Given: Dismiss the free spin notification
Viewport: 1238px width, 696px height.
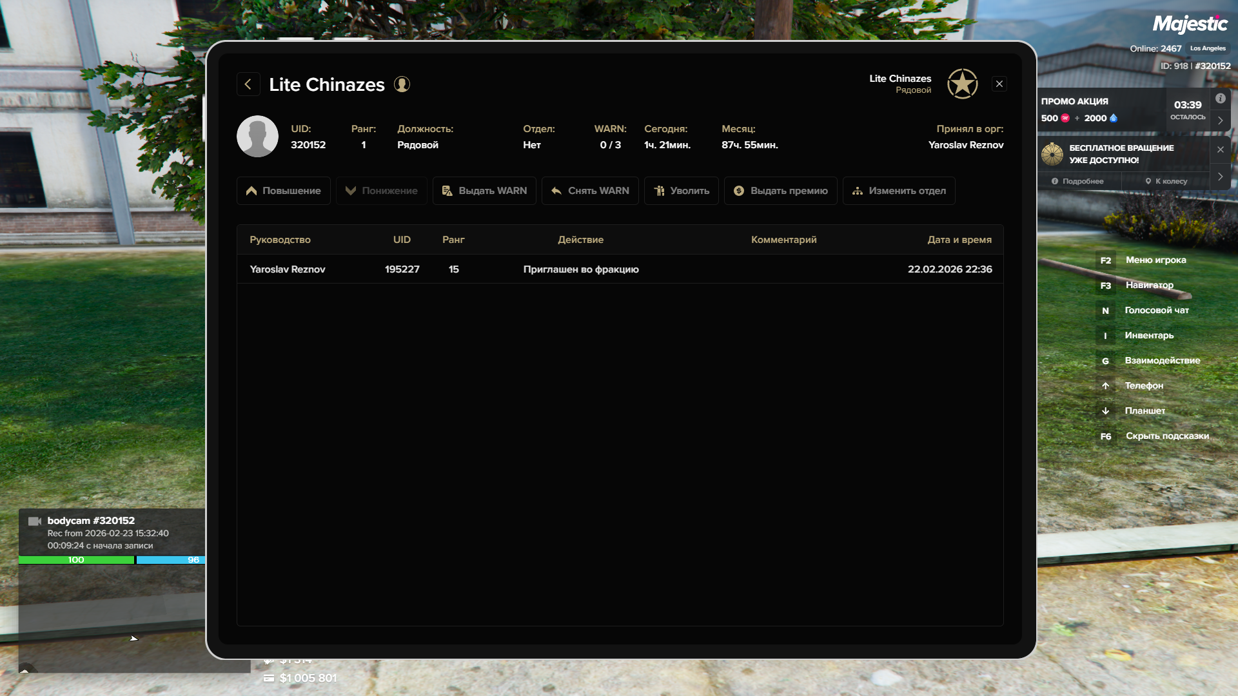Looking at the screenshot, I should [1220, 150].
